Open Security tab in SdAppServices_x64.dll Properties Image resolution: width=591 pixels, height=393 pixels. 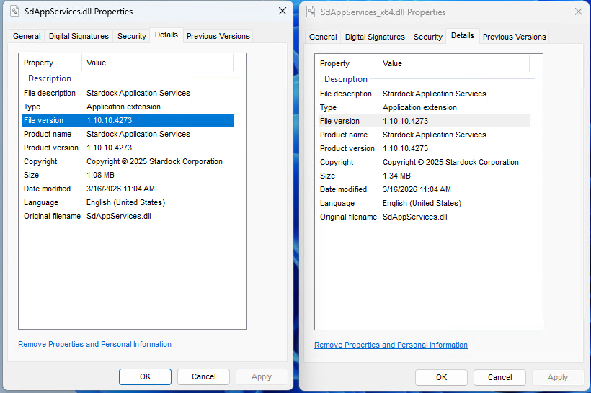(x=427, y=37)
